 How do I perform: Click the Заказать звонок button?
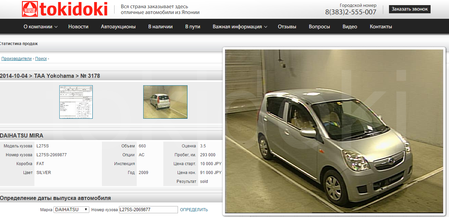pos(410,9)
